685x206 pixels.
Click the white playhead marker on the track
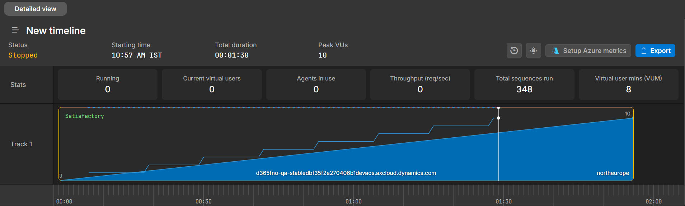pyautogui.click(x=498, y=118)
